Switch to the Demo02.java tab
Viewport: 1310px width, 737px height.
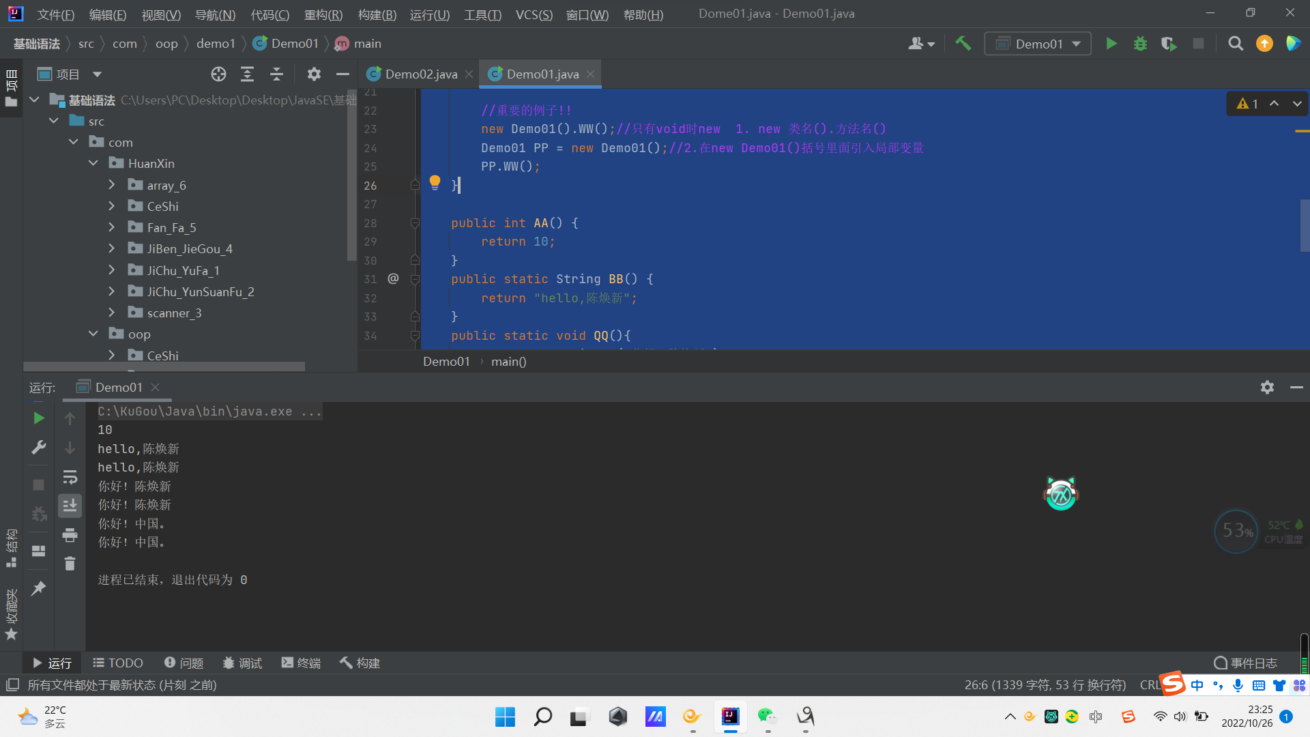pos(420,74)
